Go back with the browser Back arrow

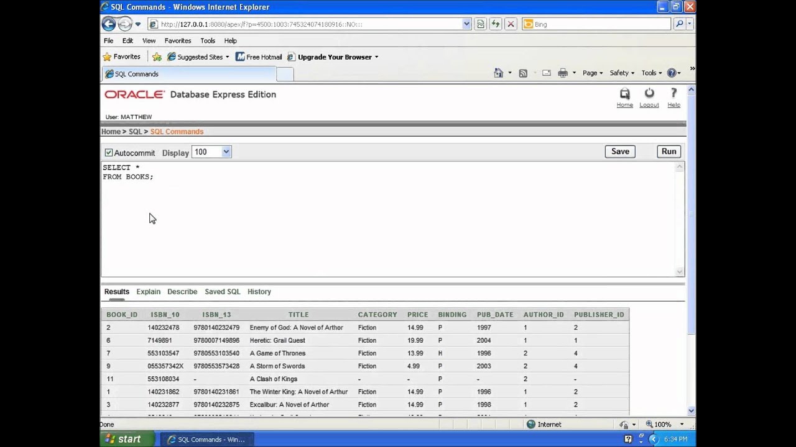pos(109,24)
